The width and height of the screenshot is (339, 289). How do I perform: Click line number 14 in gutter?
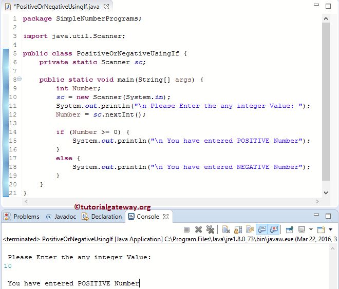pos(13,132)
